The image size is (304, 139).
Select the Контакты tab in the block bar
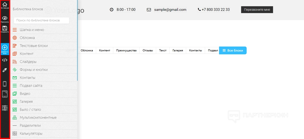195,51
